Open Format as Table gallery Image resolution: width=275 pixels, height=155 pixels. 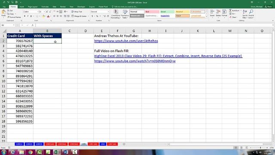point(125,14)
